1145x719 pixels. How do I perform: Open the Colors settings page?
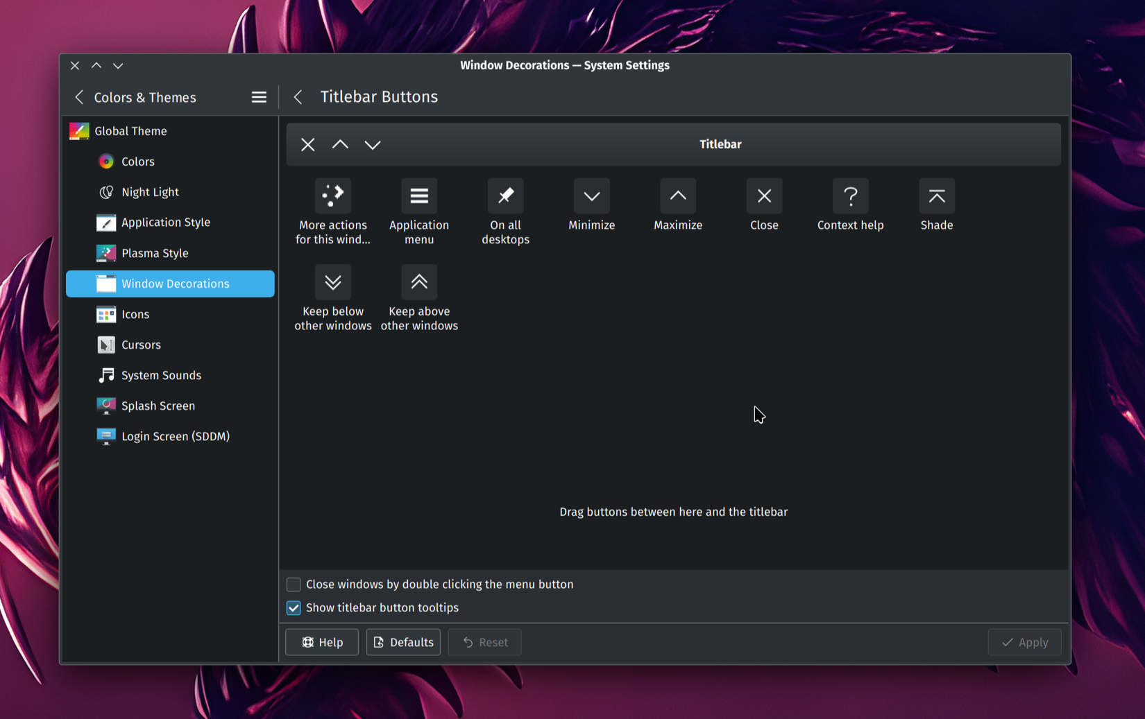pos(170,162)
